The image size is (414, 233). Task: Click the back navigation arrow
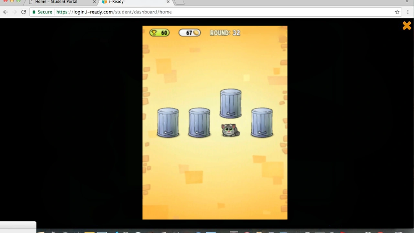[5, 12]
